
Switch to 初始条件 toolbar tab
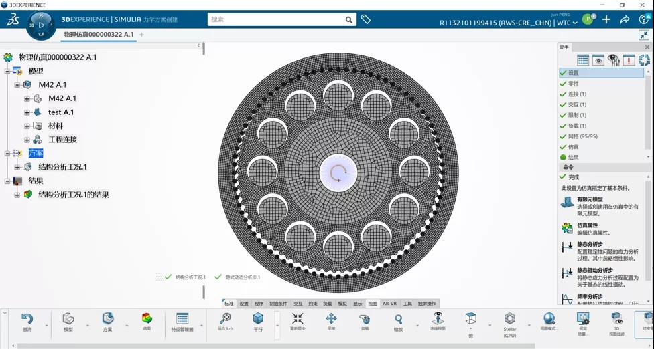pyautogui.click(x=278, y=304)
